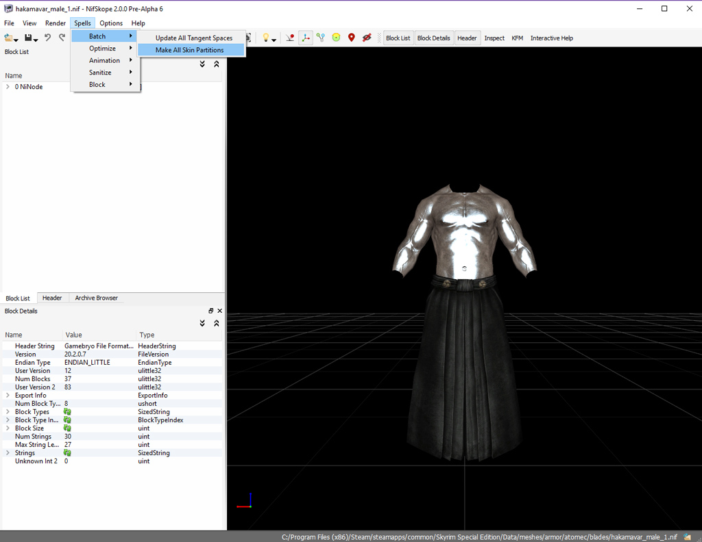Refresh the Block Types green icon
Screen dimensions: 702x542
pyautogui.click(x=66, y=411)
